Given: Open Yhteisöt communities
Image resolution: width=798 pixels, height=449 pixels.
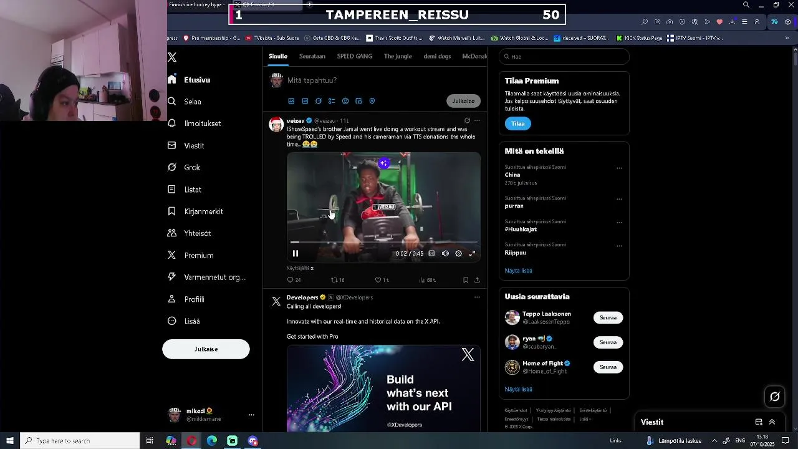Looking at the screenshot, I should (190, 233).
